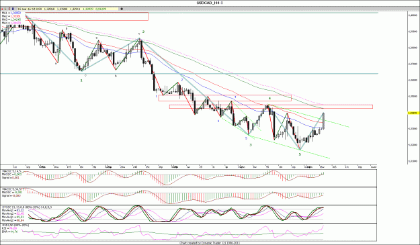
Task: Select the MA1 legend label
Action: click(x=11, y=13)
